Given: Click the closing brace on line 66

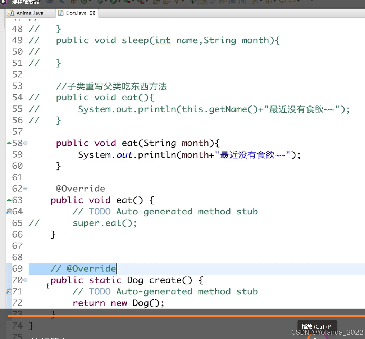Looking at the screenshot, I should pyautogui.click(x=53, y=235).
